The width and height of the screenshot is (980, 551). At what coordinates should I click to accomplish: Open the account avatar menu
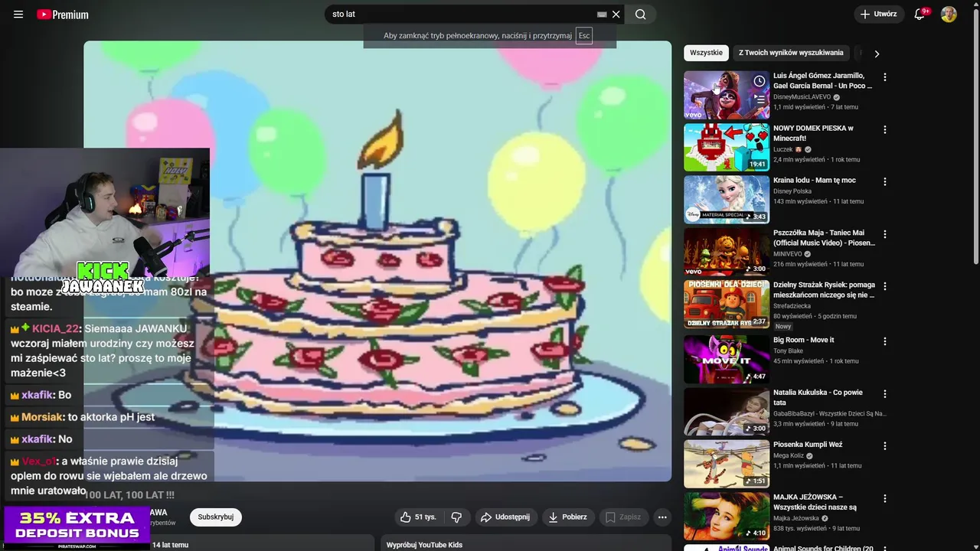click(949, 15)
